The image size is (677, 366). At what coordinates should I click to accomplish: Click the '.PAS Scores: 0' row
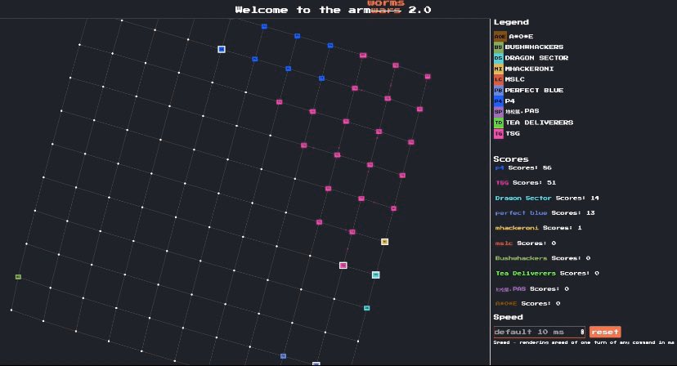[532, 288]
